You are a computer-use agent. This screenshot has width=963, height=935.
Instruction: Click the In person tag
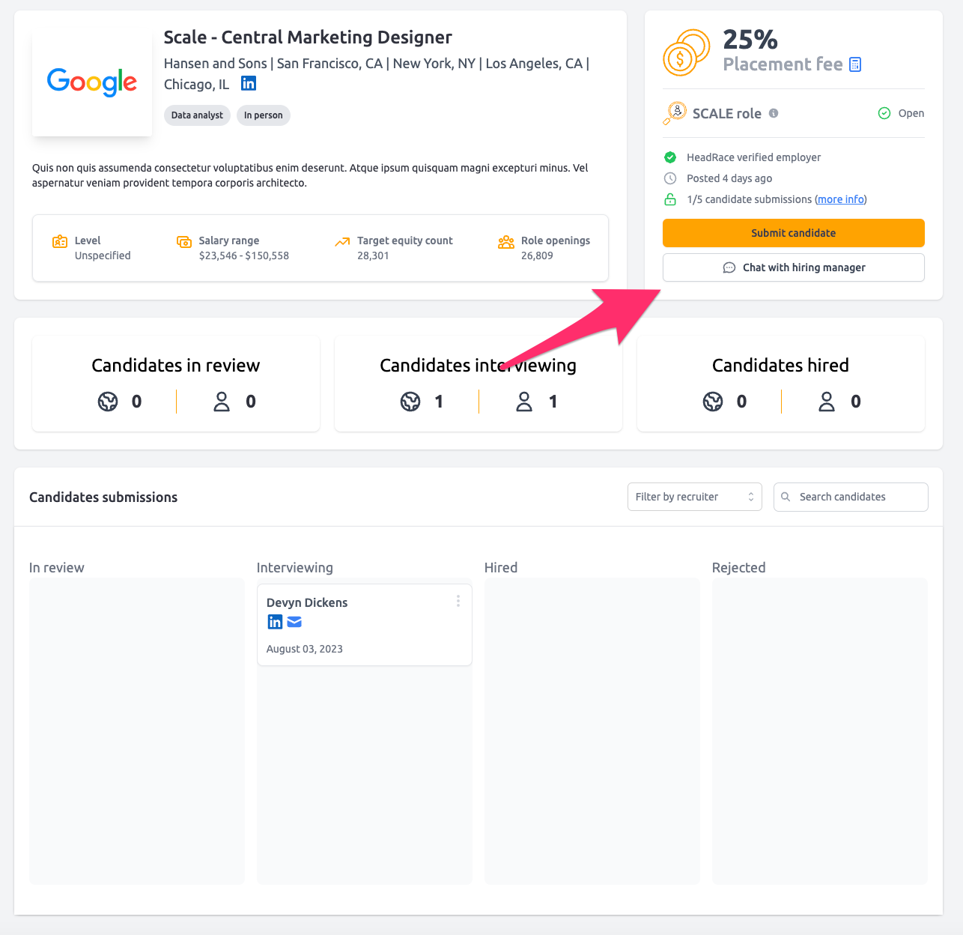[264, 115]
